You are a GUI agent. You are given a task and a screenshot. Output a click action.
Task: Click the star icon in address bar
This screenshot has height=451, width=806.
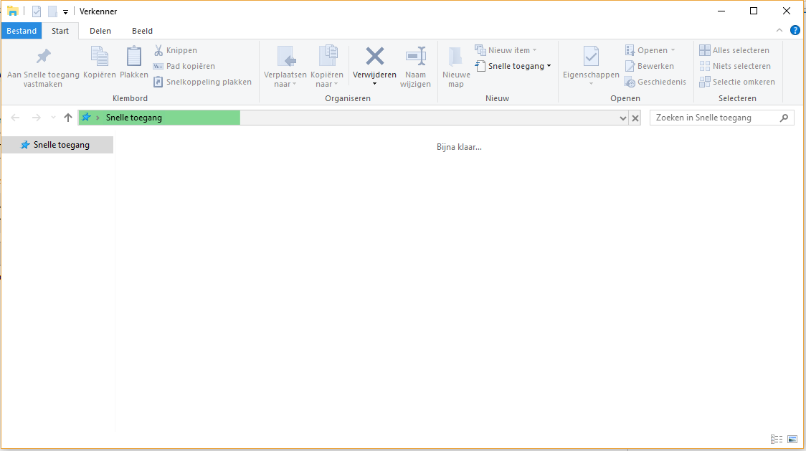pyautogui.click(x=86, y=118)
